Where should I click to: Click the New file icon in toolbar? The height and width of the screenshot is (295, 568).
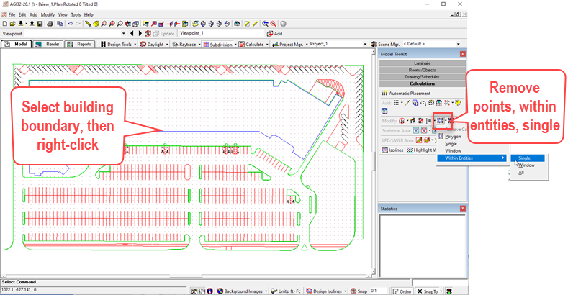pyautogui.click(x=4, y=24)
